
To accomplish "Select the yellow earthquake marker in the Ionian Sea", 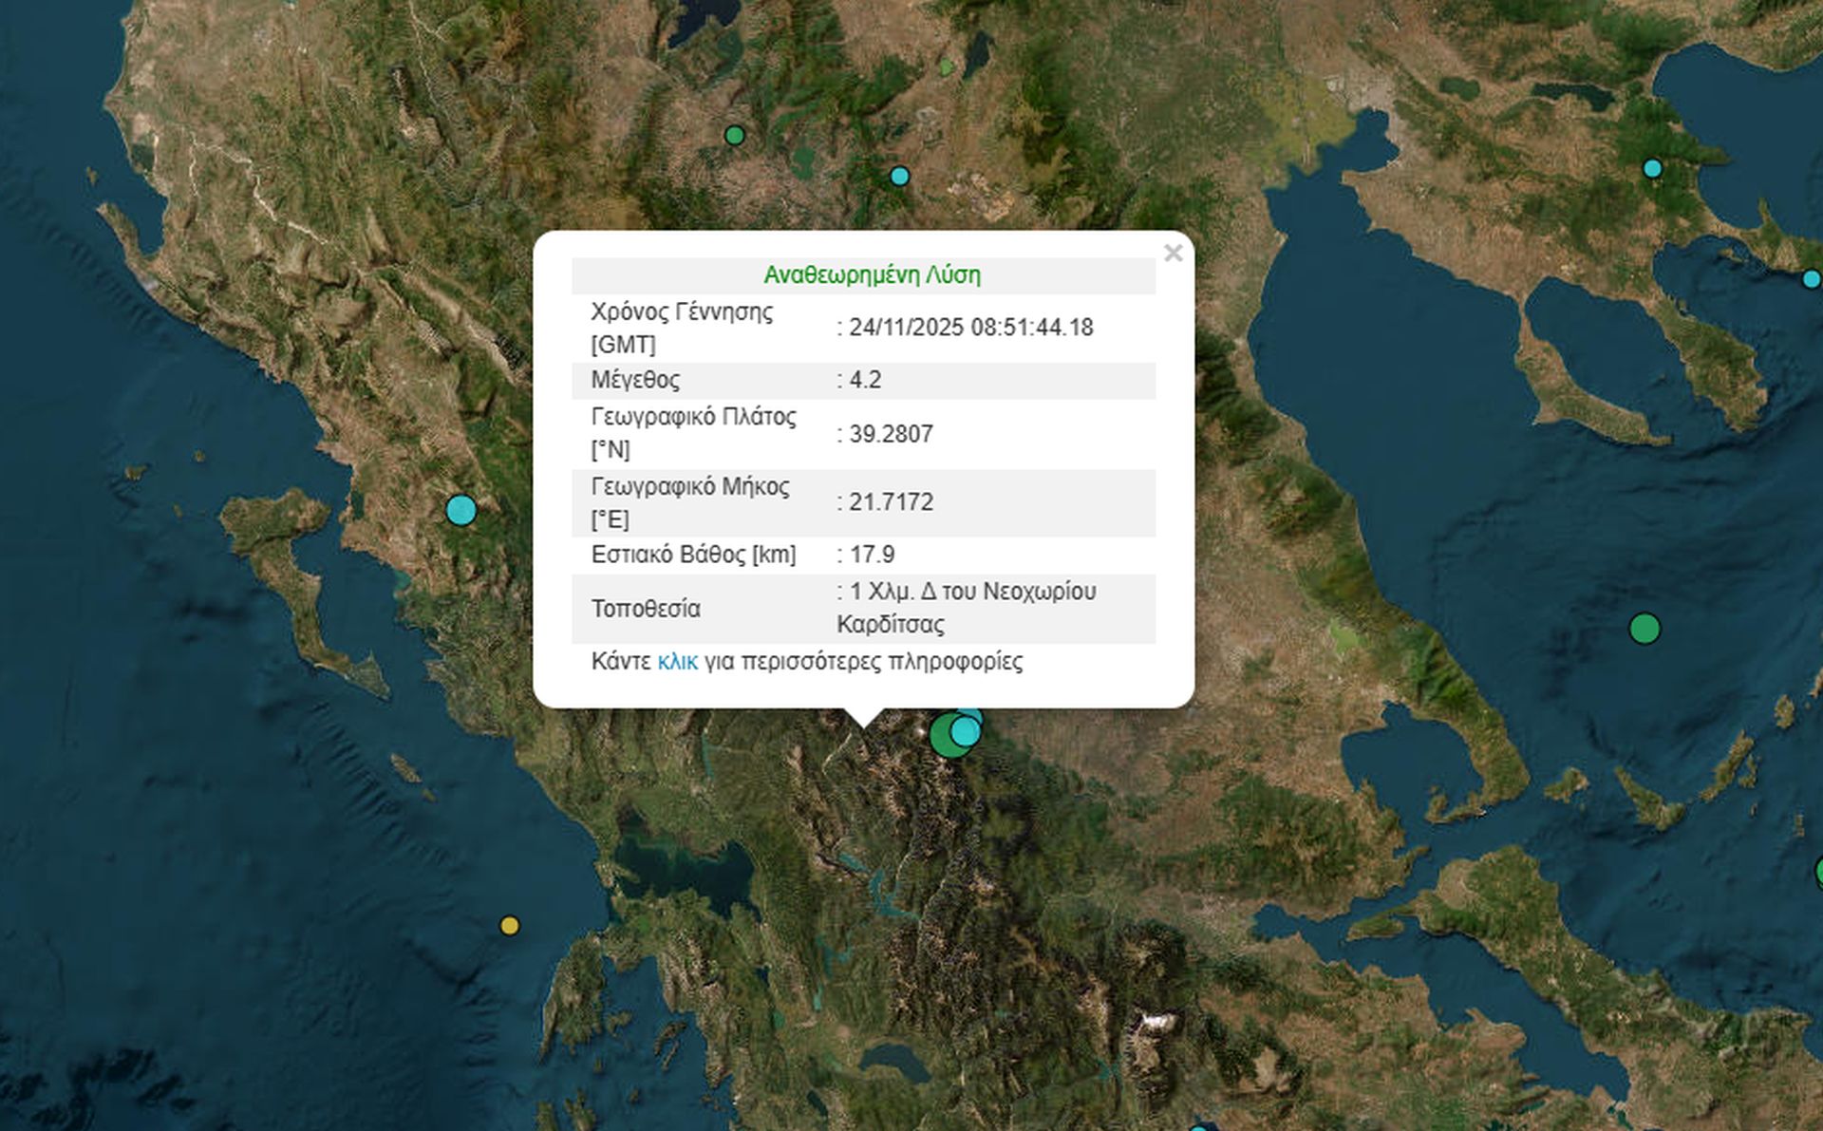I will pyautogui.click(x=510, y=926).
